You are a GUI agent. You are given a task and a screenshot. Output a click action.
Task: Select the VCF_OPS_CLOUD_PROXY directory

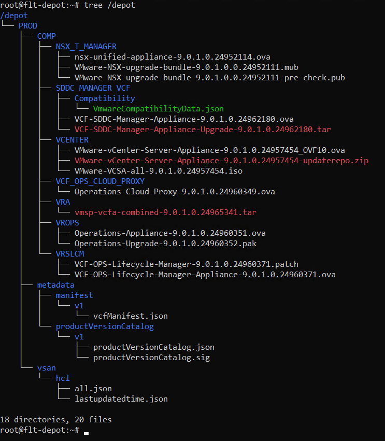pos(100,181)
